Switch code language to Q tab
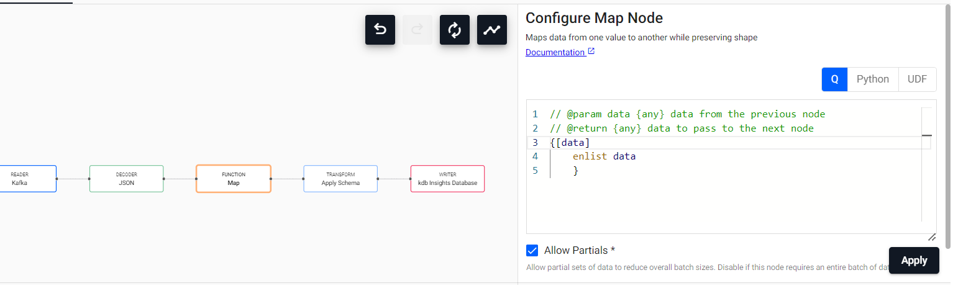This screenshot has width=953, height=288. [835, 79]
